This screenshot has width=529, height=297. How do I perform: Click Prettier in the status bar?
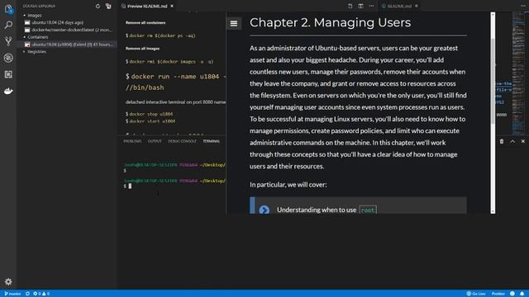click(x=498, y=294)
